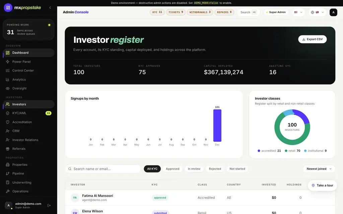Click the Dashboard grid icon
The image size is (343, 214).
tap(8, 52)
